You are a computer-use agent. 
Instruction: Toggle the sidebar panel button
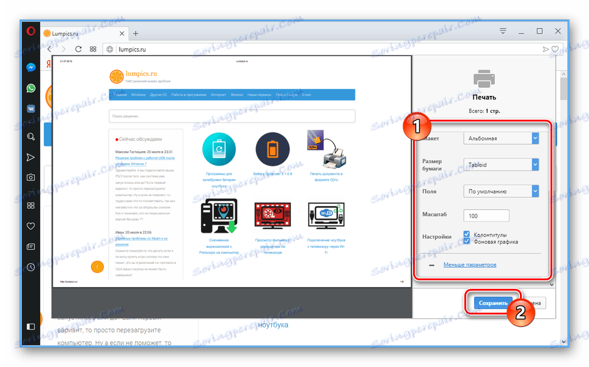click(31, 327)
